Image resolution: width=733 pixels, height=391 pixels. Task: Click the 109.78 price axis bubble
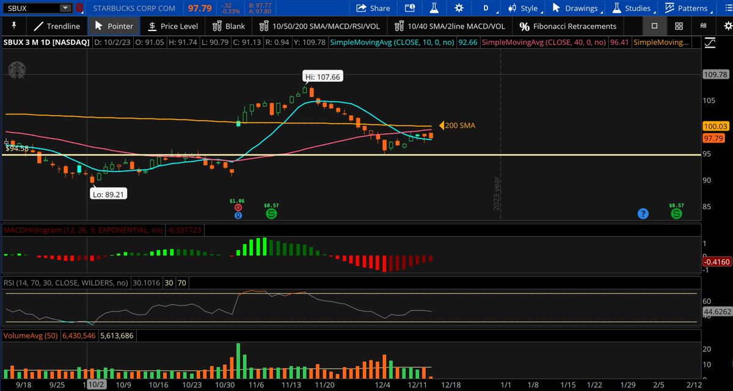717,74
